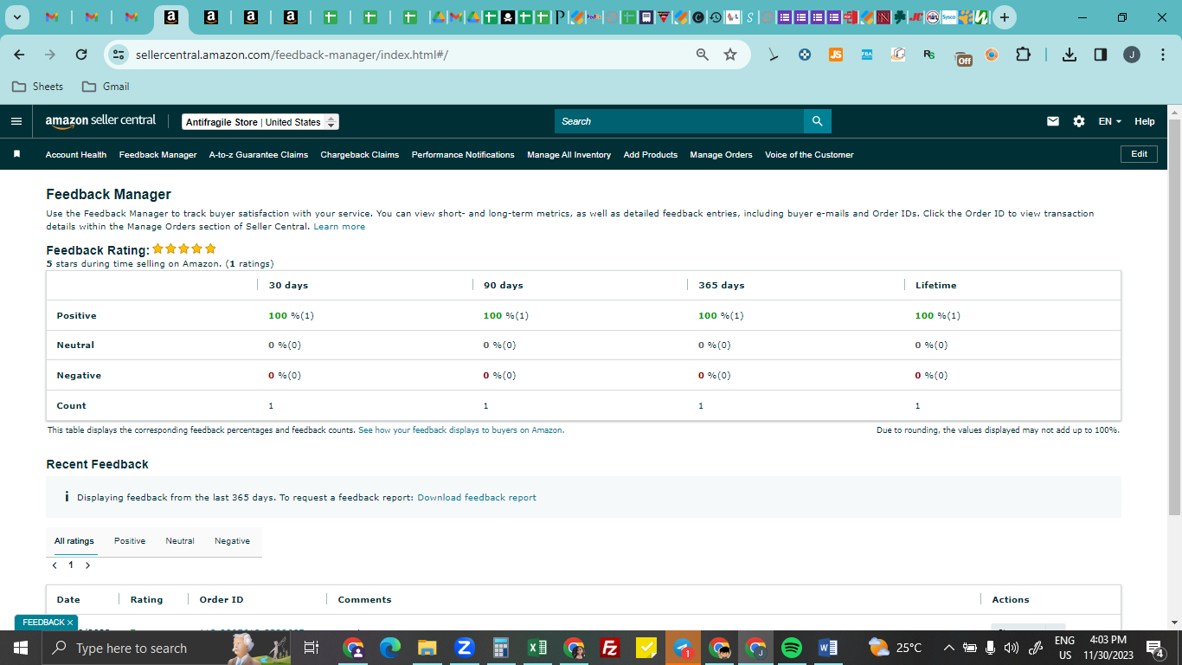Switch to the Negative tab
Image resolution: width=1182 pixels, height=665 pixels.
click(x=233, y=541)
